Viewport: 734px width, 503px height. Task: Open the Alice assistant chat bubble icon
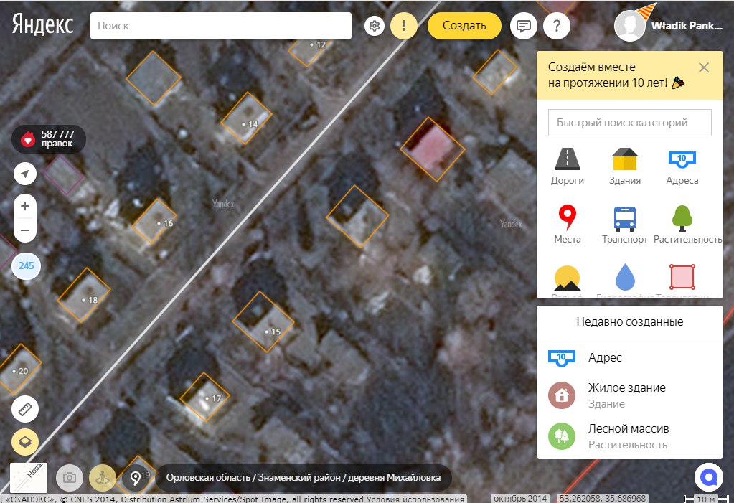click(x=709, y=478)
